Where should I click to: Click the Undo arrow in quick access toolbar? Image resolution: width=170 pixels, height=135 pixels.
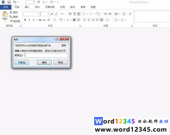pos(15,2)
